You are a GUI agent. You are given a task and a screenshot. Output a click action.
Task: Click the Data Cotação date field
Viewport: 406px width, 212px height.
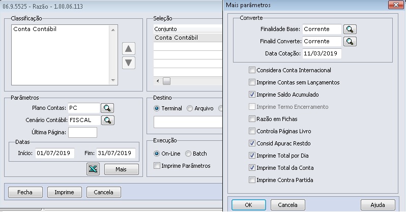click(x=322, y=53)
